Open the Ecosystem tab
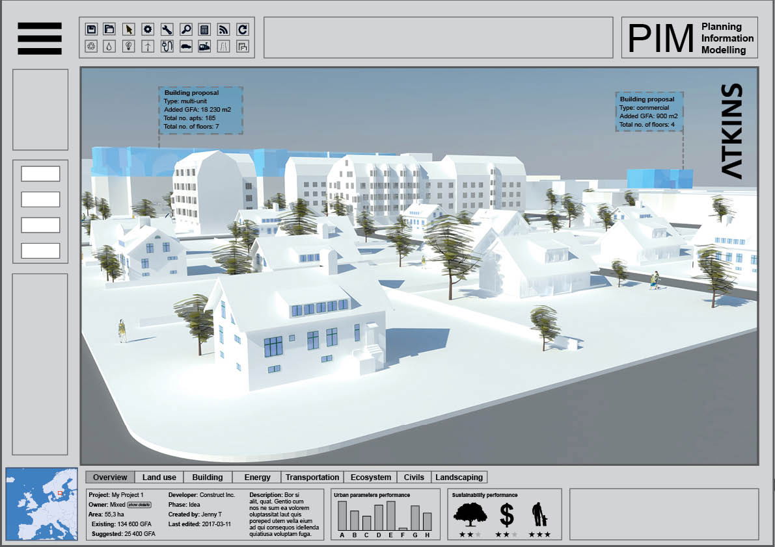Viewport: 775px width, 547px height. pyautogui.click(x=370, y=477)
